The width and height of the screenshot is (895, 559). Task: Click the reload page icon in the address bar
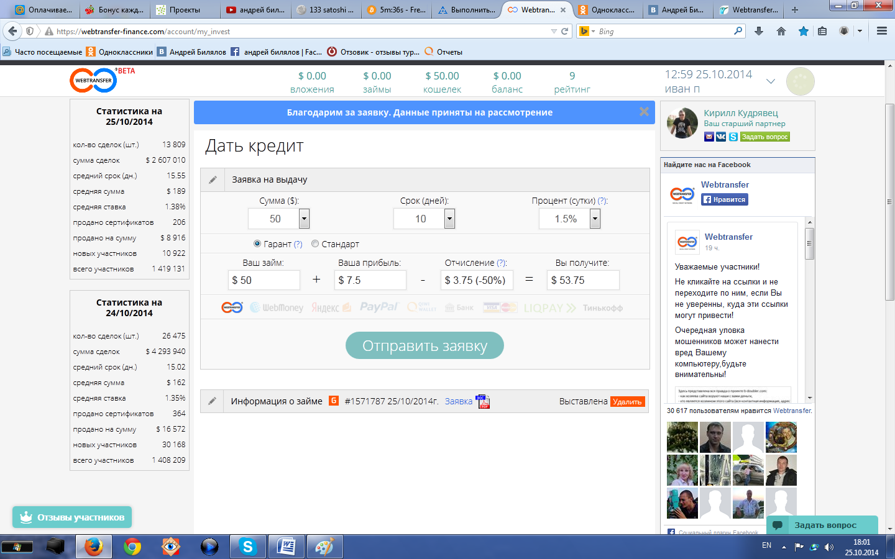(565, 31)
